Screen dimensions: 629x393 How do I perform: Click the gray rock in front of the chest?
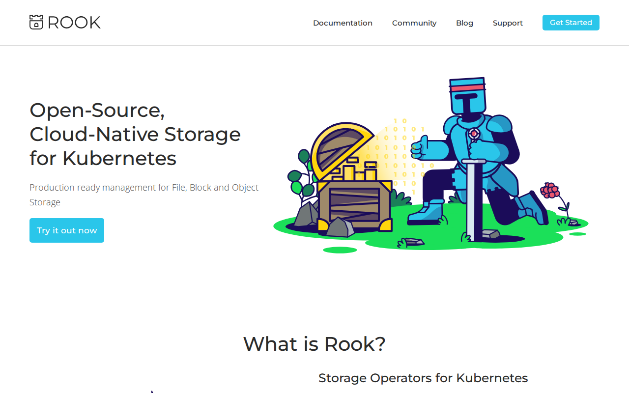tap(340, 227)
